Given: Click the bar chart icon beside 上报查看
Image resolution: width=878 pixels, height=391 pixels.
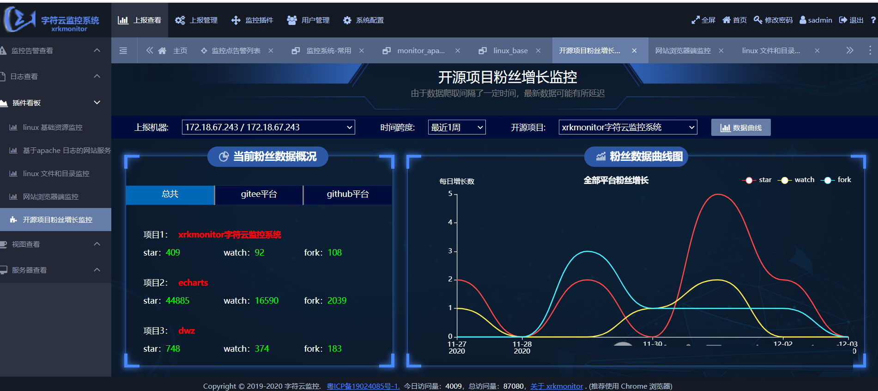Looking at the screenshot, I should pyautogui.click(x=123, y=20).
